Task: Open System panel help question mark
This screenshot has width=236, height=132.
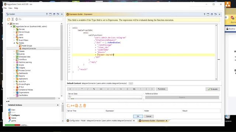Action: point(47,14)
